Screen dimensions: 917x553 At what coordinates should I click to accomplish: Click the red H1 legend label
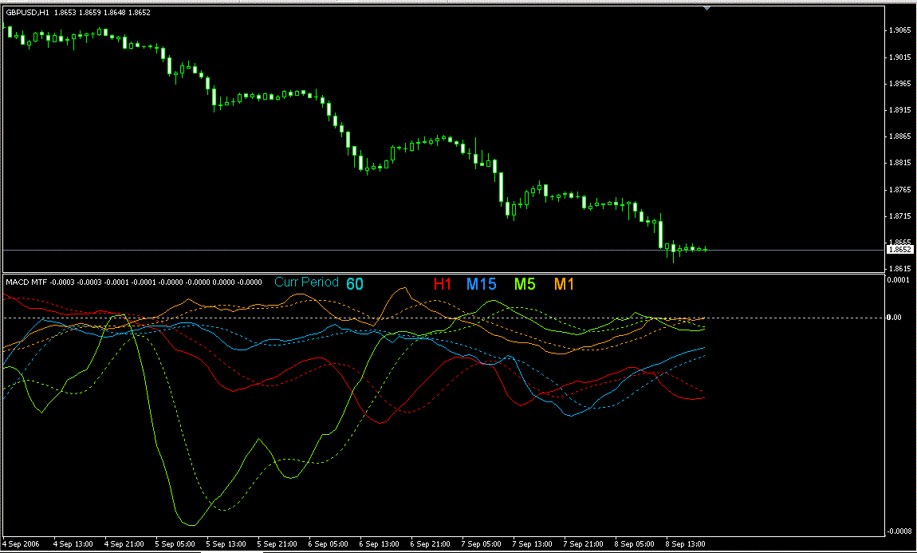(443, 284)
